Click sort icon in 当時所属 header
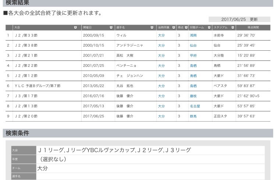 coord(173,28)
